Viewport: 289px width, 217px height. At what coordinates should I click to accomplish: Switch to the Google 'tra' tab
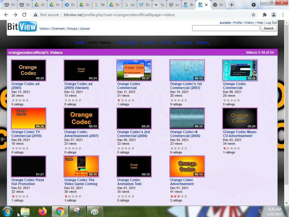pos(129,5)
